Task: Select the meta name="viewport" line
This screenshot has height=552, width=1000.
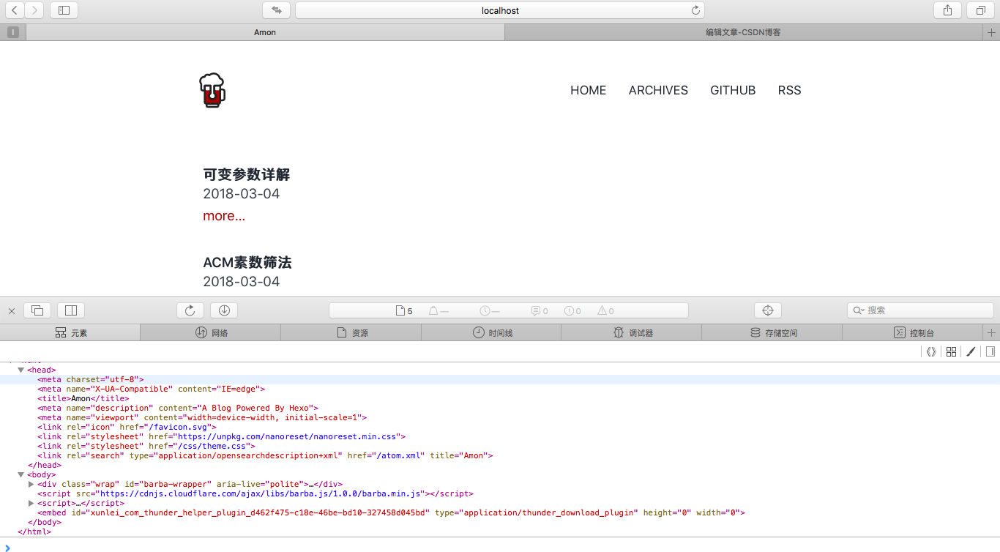Action: pyautogui.click(x=202, y=418)
